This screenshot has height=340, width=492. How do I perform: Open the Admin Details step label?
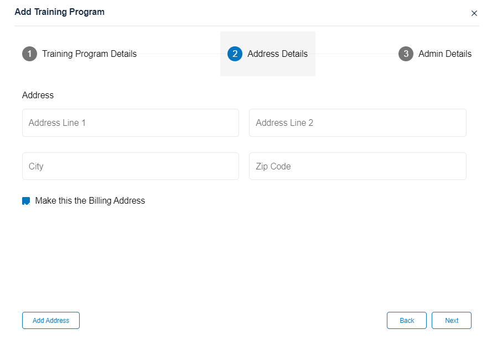445,54
